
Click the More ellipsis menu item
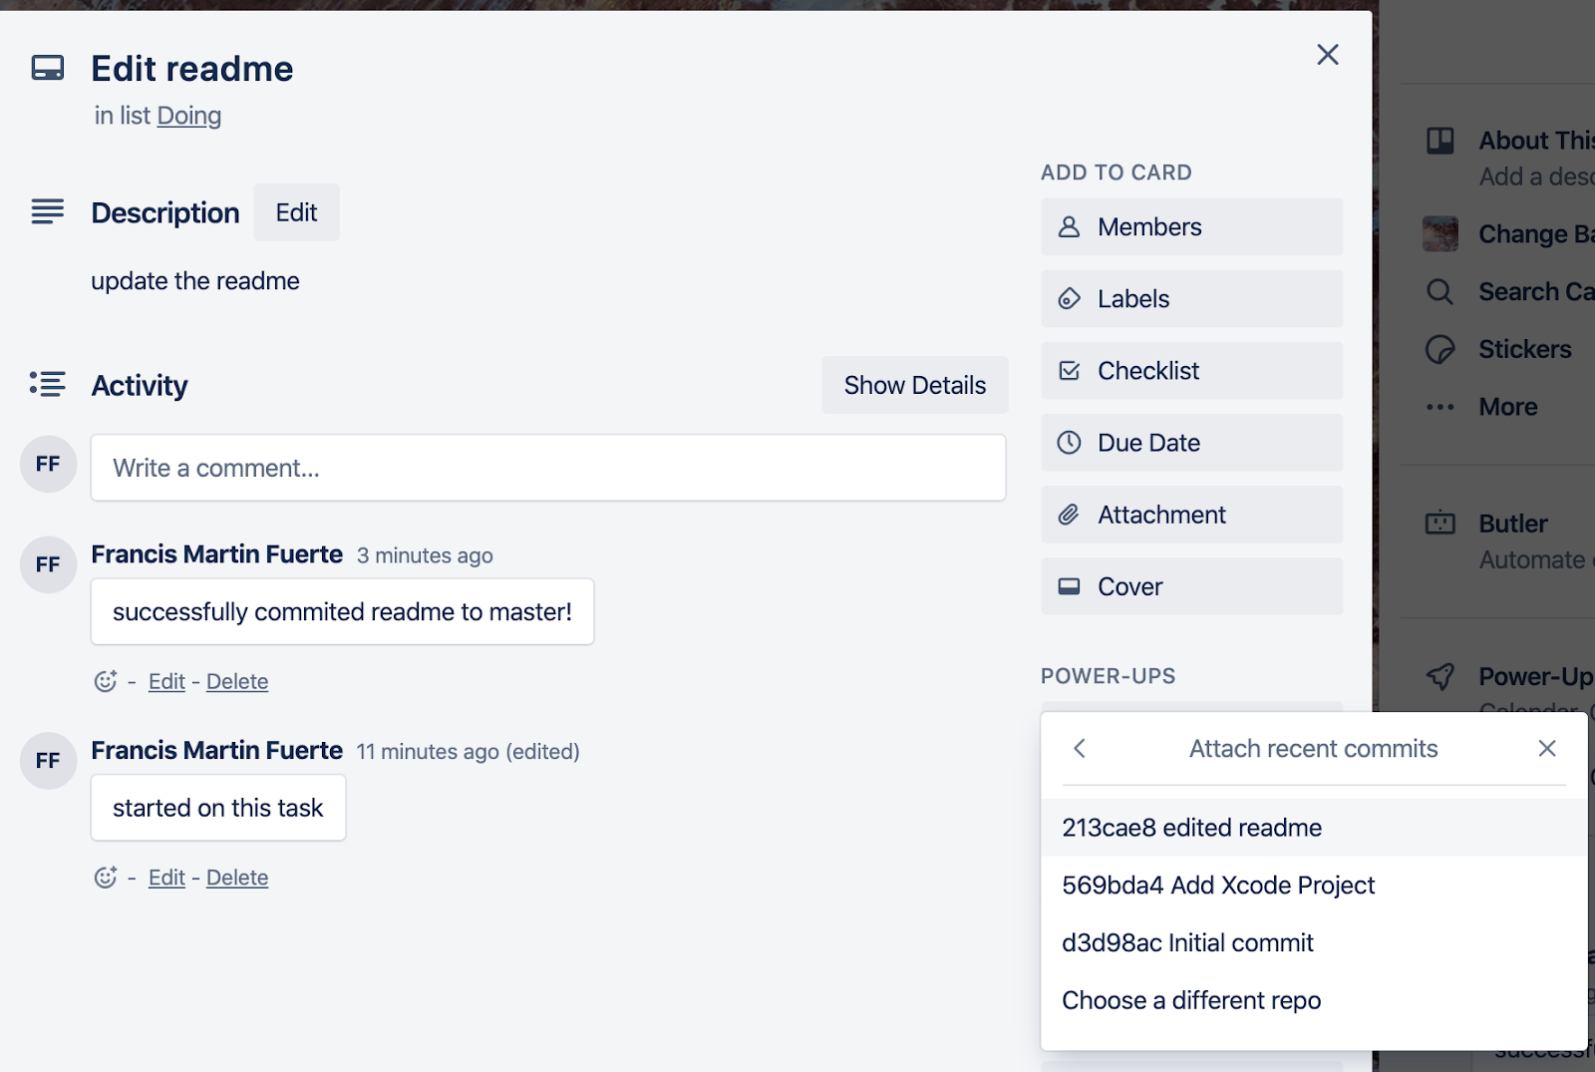[x=1506, y=407]
